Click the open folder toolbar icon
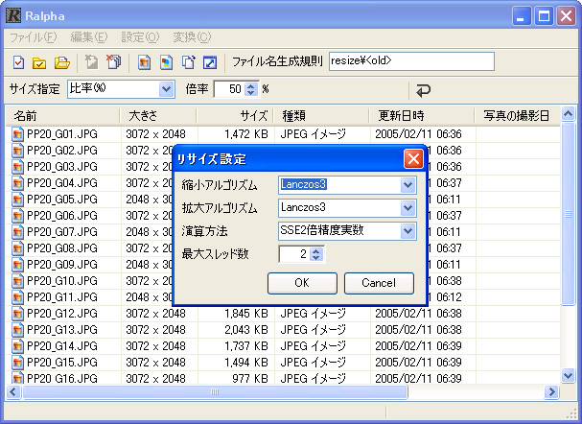Viewport: 582px width, 424px height. point(62,63)
